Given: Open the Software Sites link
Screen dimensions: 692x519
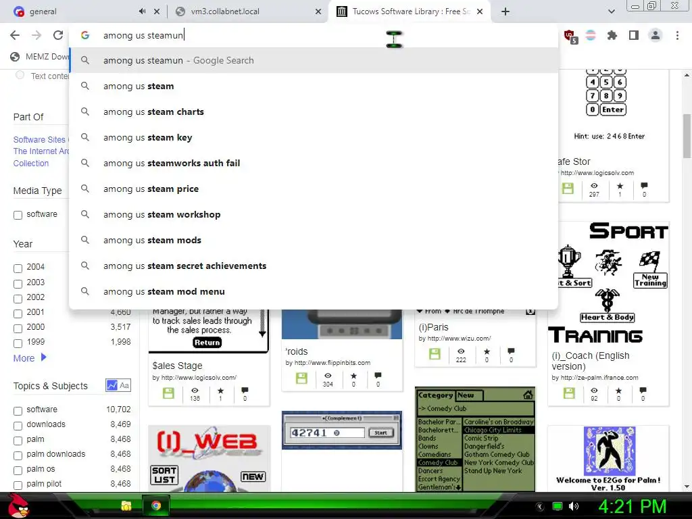Looking at the screenshot, I should [x=39, y=139].
